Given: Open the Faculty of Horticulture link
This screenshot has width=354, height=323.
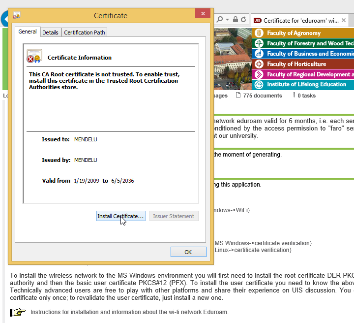Looking at the screenshot, I should pyautogui.click(x=296, y=64).
